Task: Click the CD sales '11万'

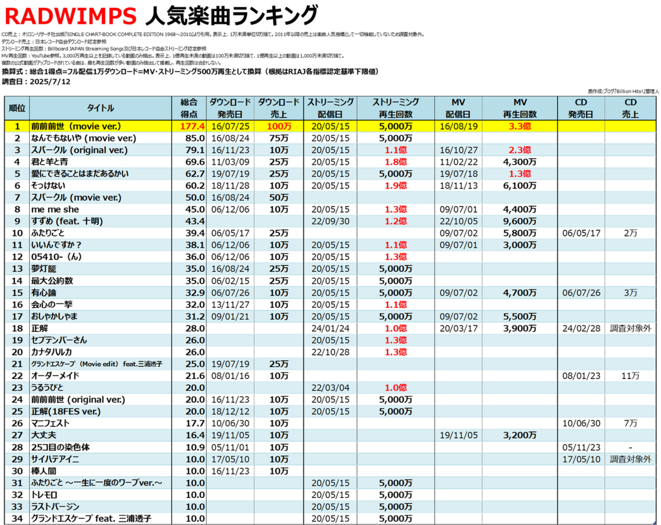Action: coord(630,375)
